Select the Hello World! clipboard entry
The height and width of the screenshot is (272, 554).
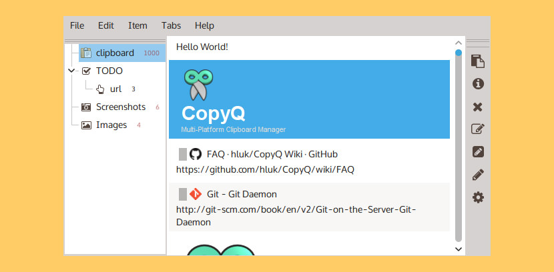[x=202, y=47]
